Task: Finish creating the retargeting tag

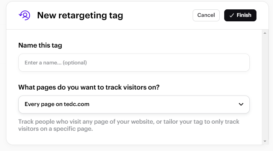Action: (x=240, y=15)
